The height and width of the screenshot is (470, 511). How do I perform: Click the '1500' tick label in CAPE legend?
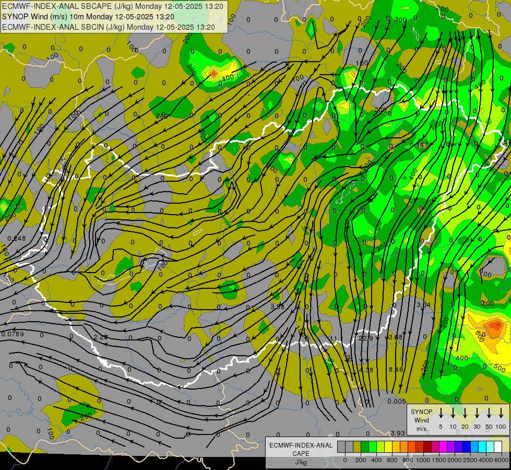click(x=439, y=460)
